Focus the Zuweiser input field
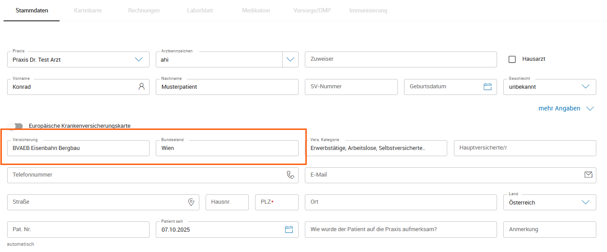The height and width of the screenshot is (252, 607). click(x=401, y=59)
